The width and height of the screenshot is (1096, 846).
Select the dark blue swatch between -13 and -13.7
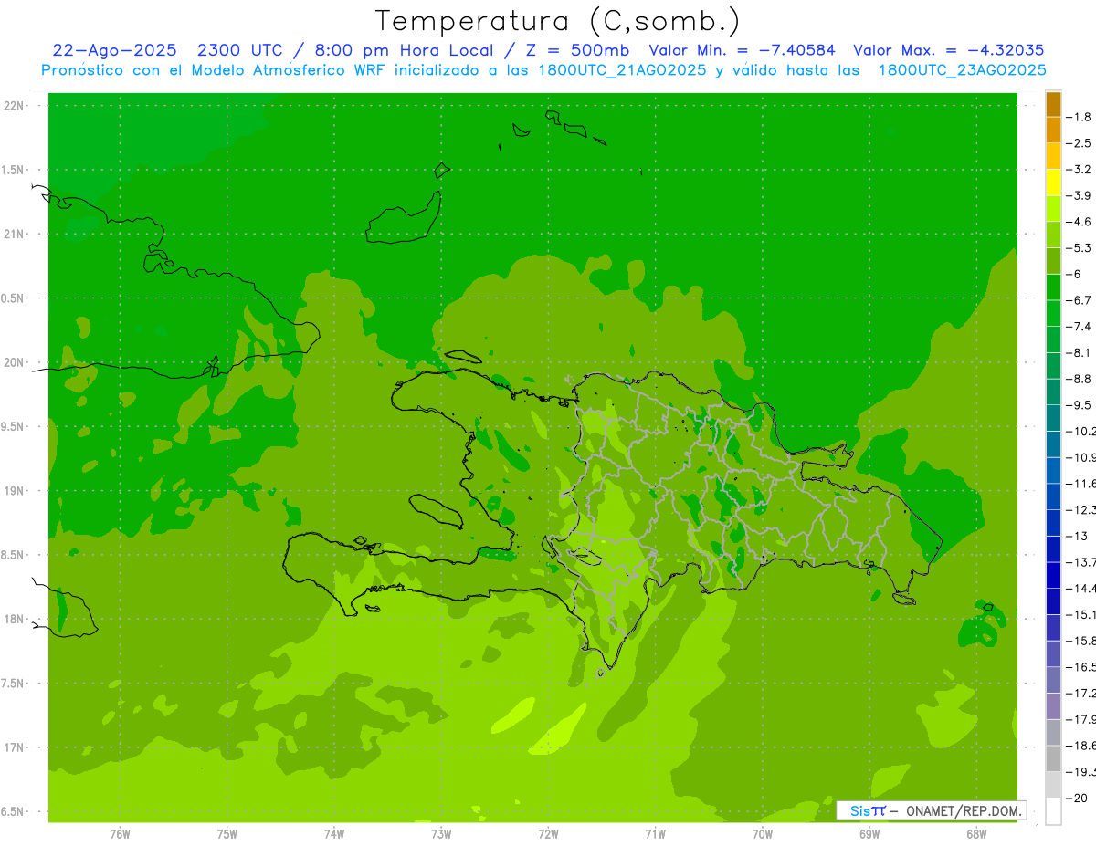click(x=1053, y=548)
